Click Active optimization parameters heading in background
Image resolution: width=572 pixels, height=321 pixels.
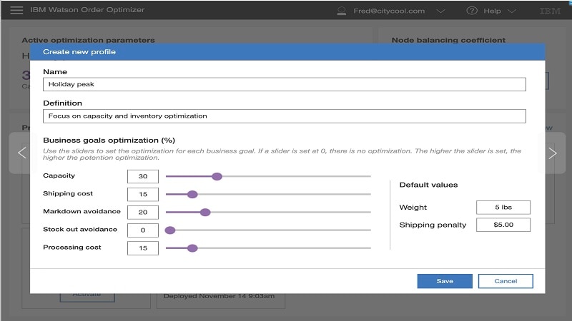pyautogui.click(x=88, y=40)
